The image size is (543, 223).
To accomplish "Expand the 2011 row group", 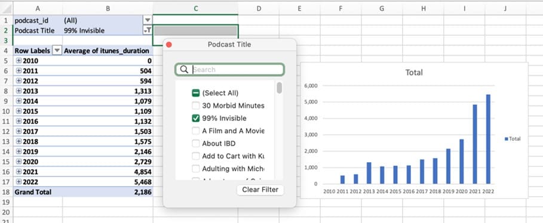I will click(19, 71).
